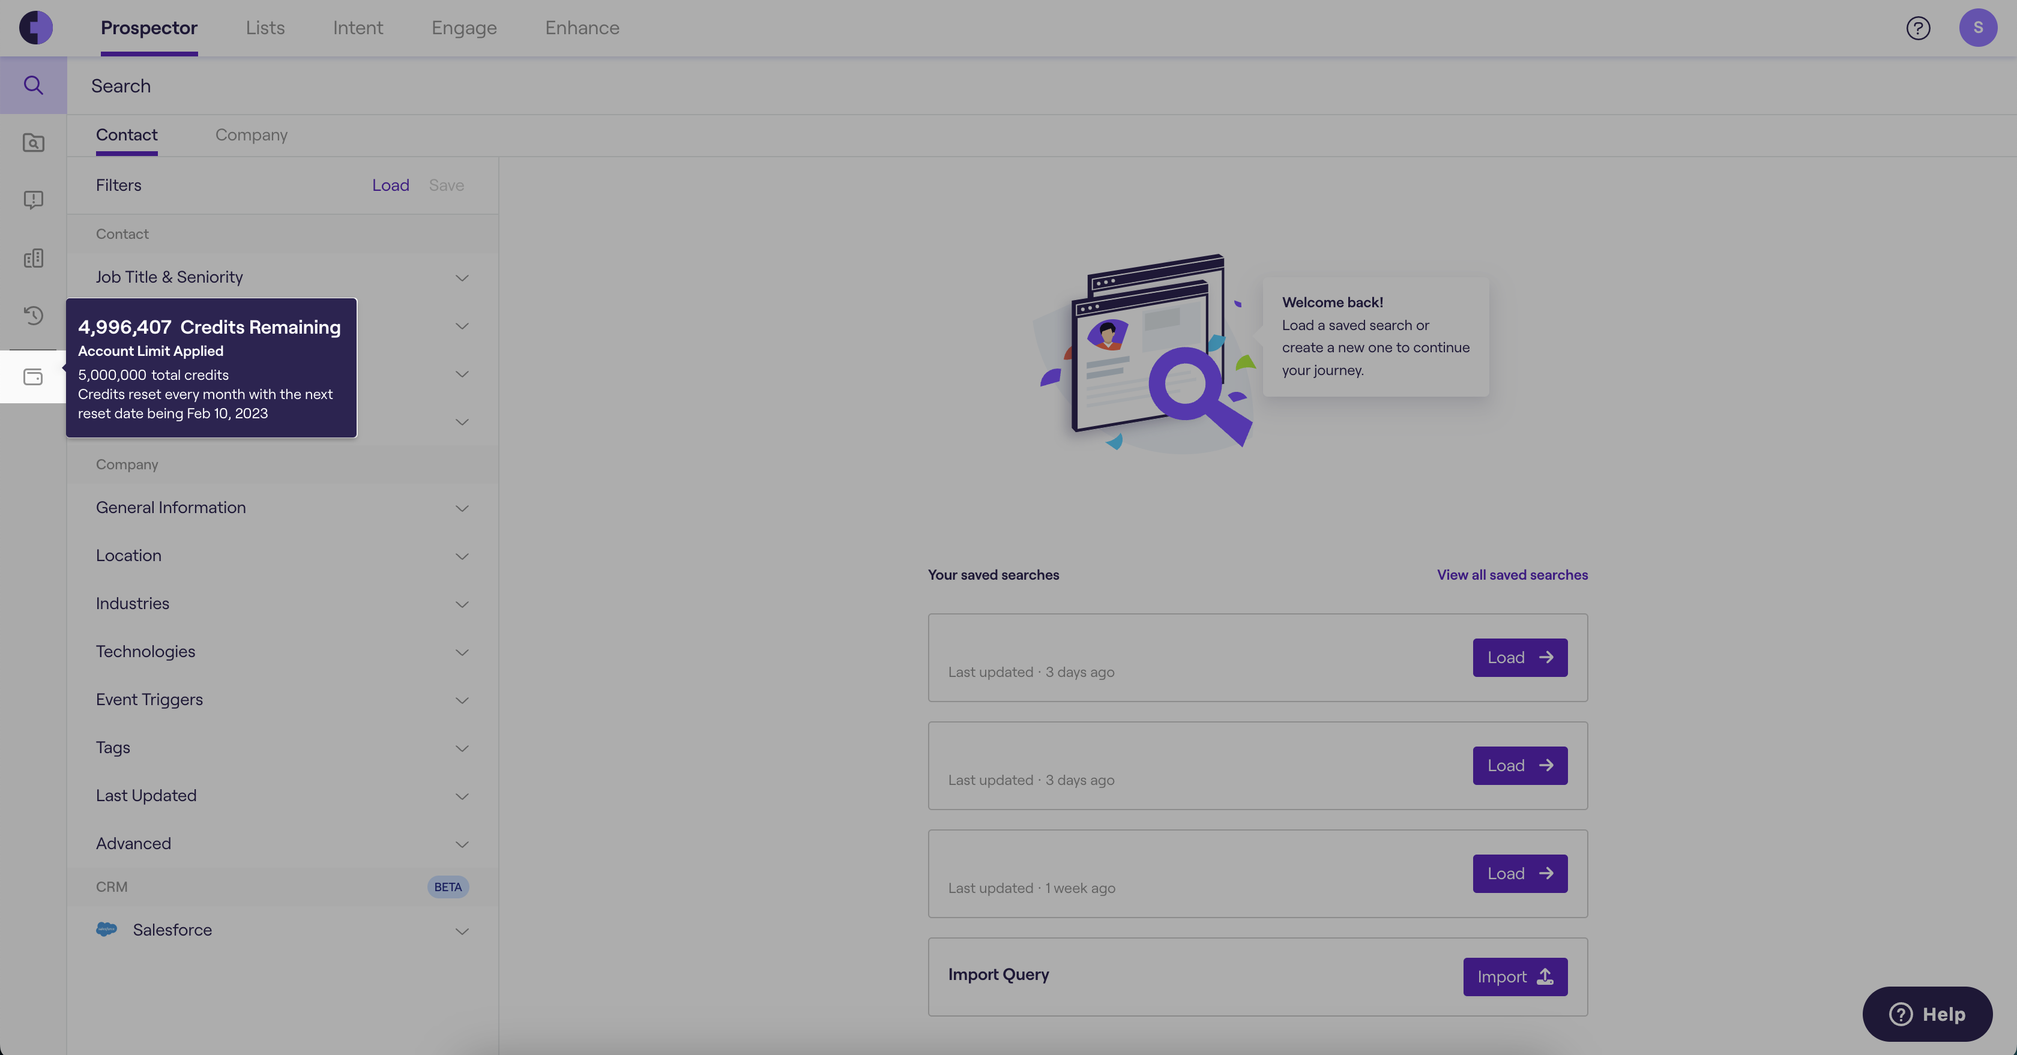
Task: Click the Import Query label
Action: click(x=998, y=975)
